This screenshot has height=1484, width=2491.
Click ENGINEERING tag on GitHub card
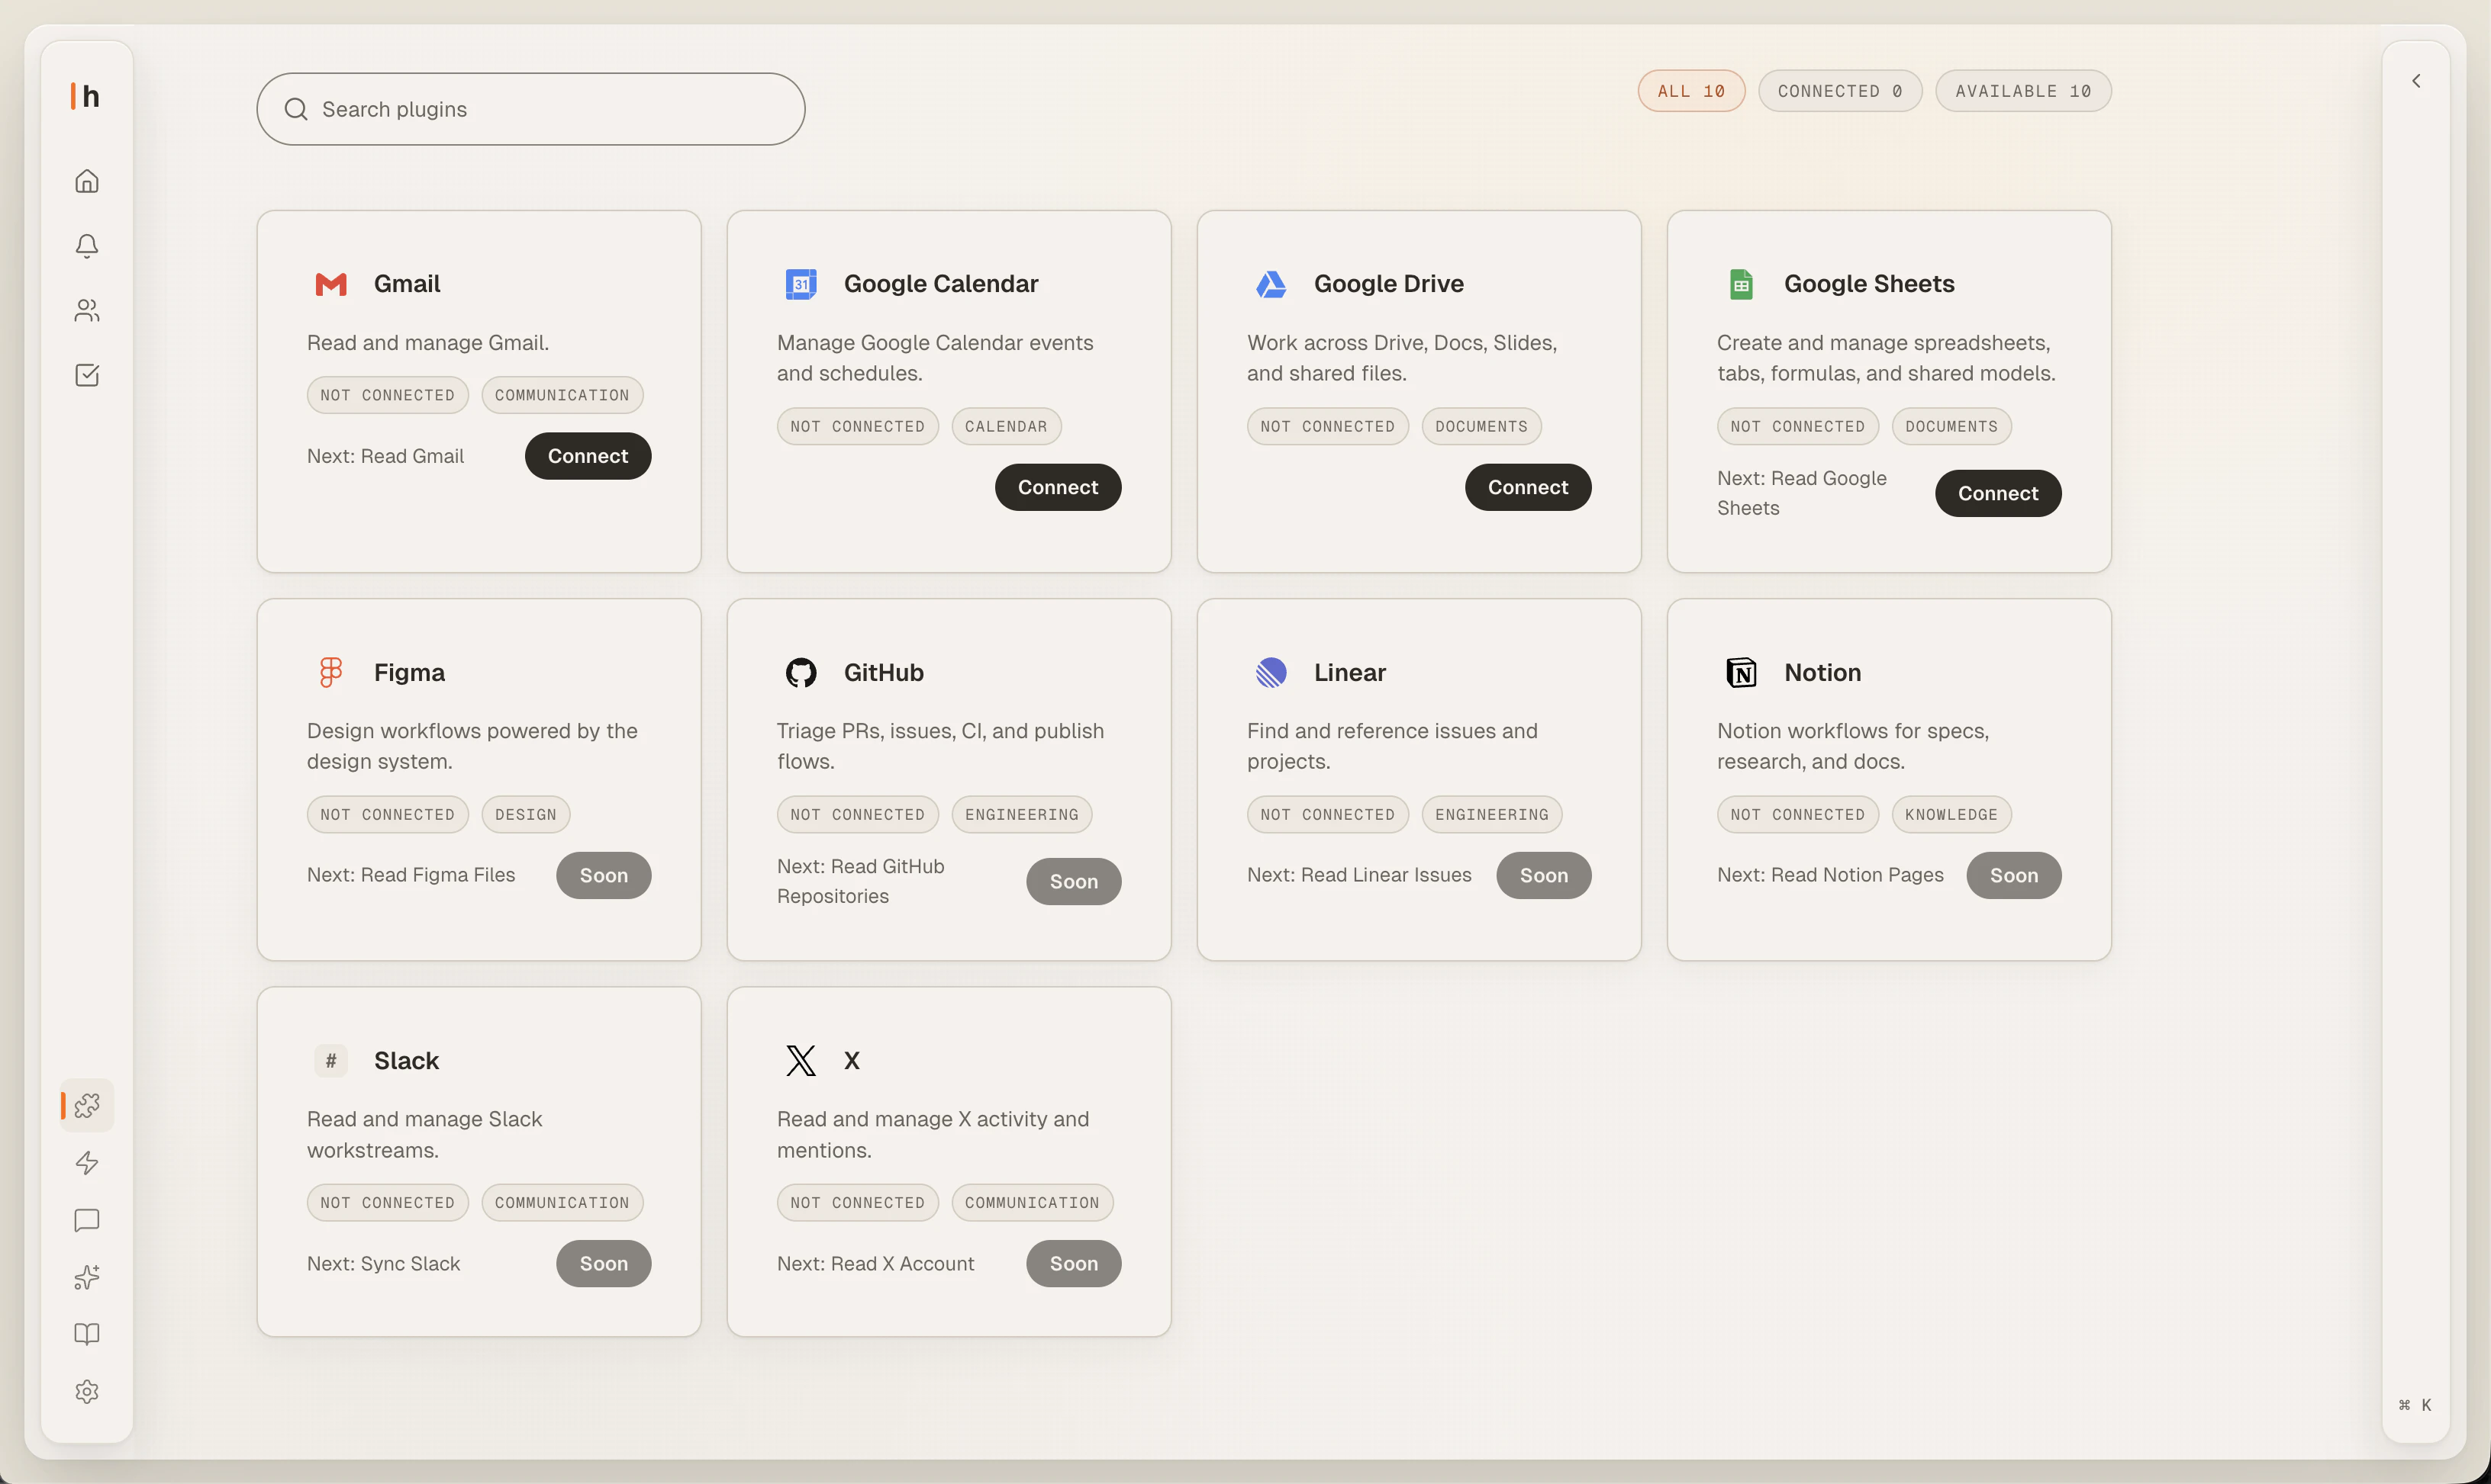(x=1022, y=814)
